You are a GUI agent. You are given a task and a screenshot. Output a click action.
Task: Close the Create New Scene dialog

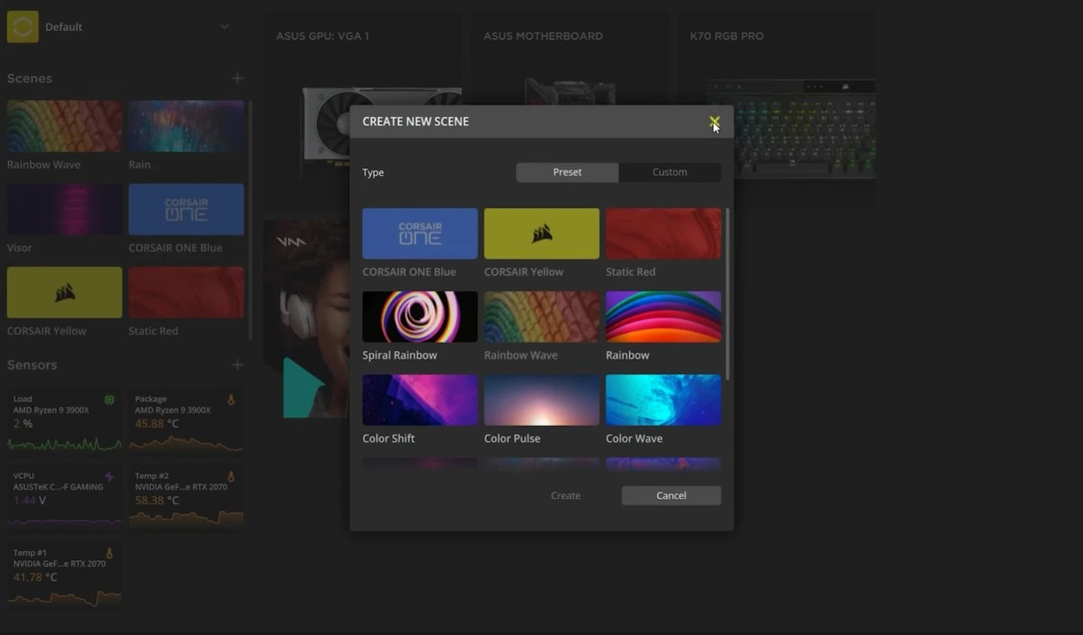pos(714,121)
